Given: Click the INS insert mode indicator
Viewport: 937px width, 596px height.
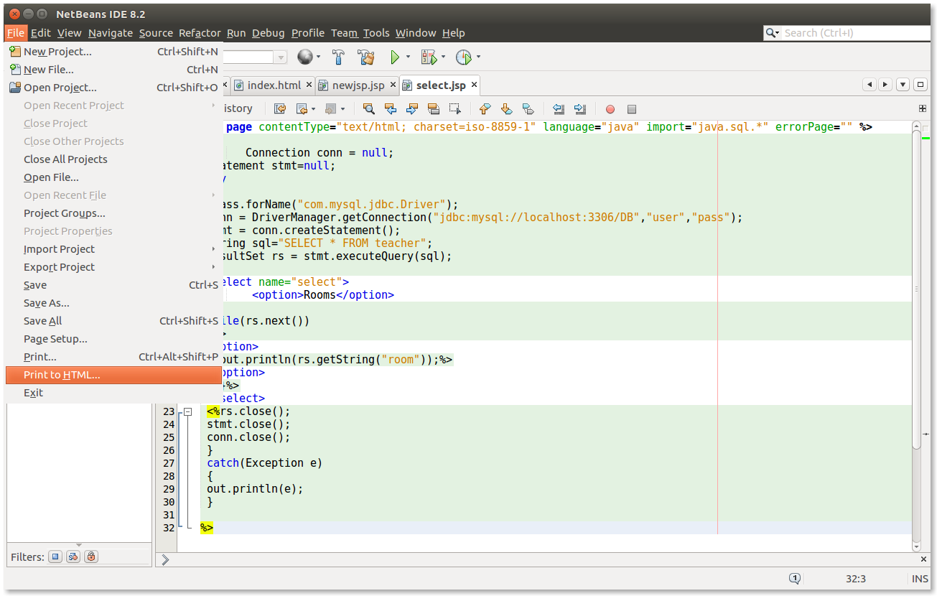Looking at the screenshot, I should click(x=920, y=579).
